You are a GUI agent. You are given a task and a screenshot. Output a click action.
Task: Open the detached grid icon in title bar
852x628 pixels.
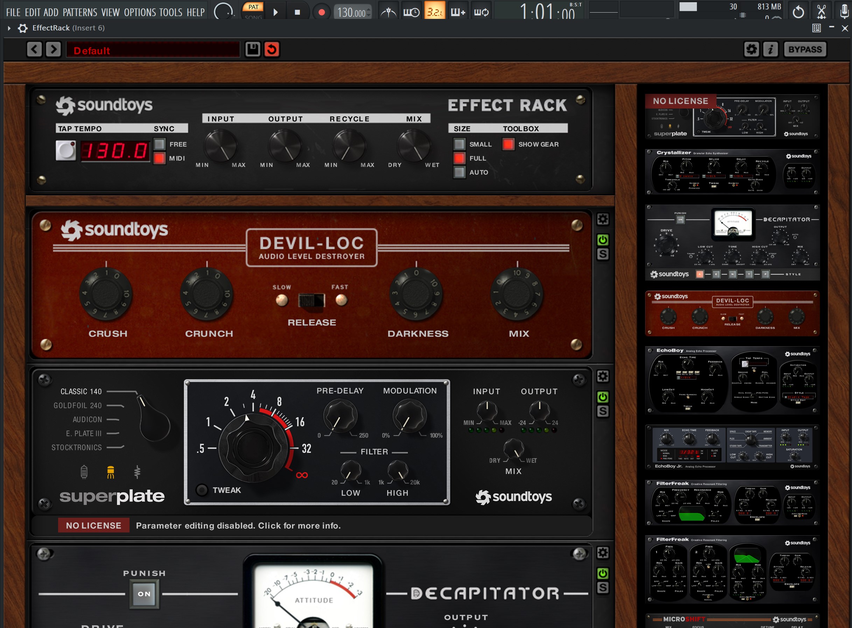pyautogui.click(x=816, y=28)
